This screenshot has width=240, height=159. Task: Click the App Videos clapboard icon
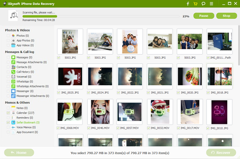point(13,45)
